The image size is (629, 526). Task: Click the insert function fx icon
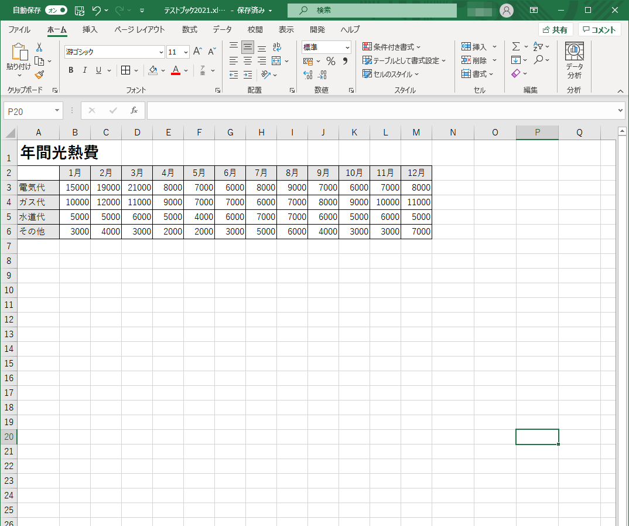click(134, 110)
